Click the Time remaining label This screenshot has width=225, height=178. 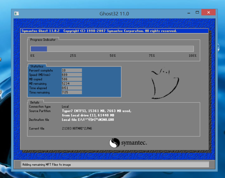39,92
